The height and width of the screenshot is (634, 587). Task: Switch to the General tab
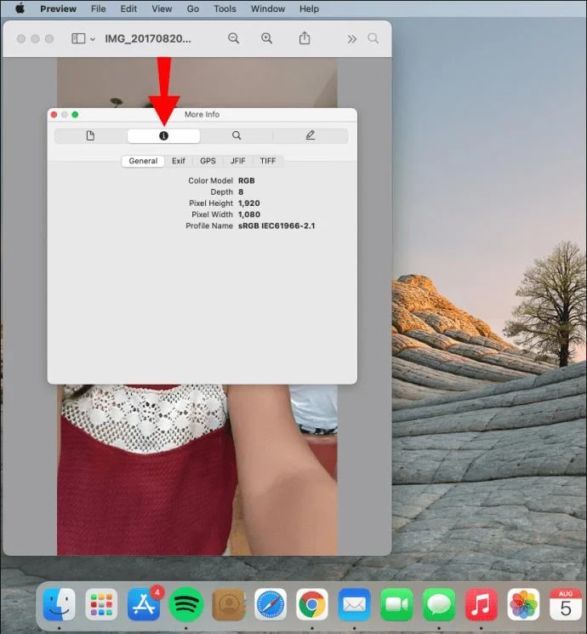pos(143,161)
